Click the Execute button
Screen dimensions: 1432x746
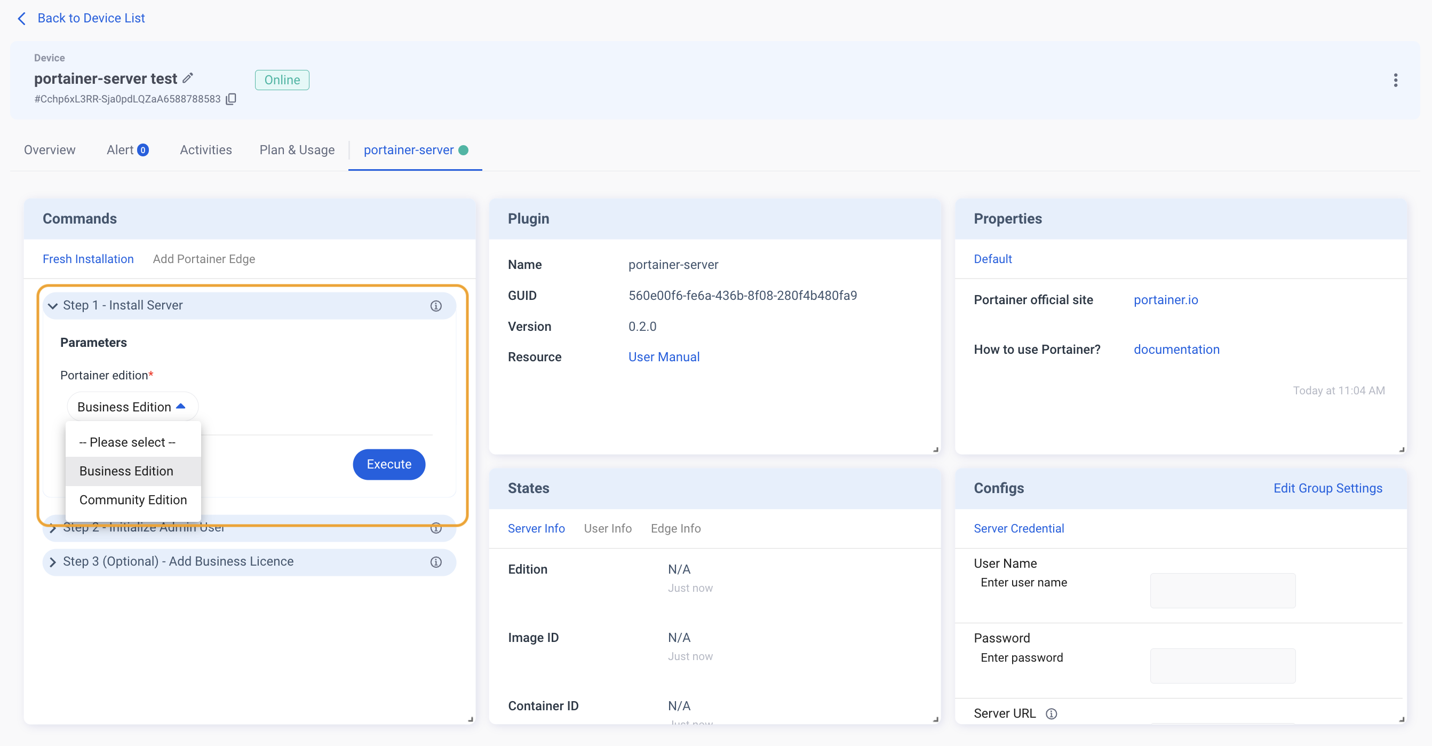[388, 464]
